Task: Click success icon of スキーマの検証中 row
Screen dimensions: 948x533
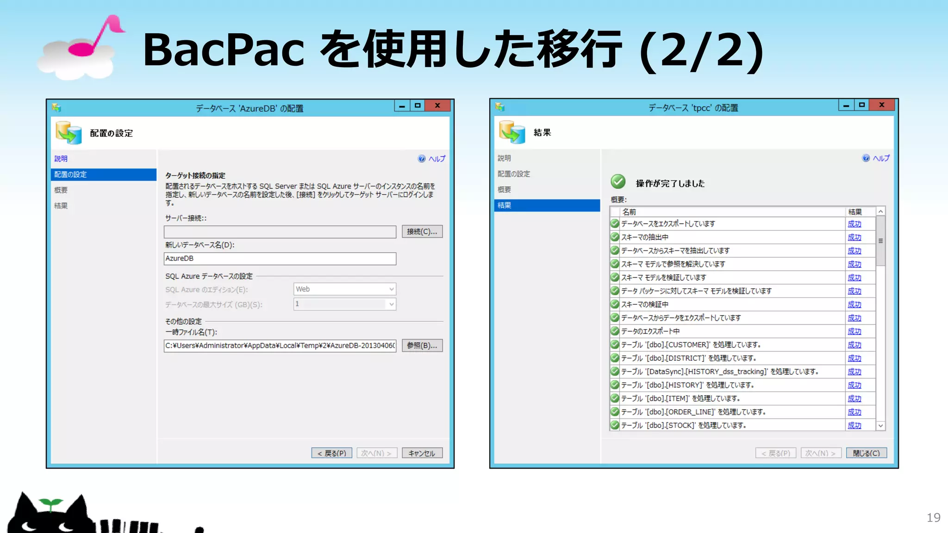Action: (615, 304)
